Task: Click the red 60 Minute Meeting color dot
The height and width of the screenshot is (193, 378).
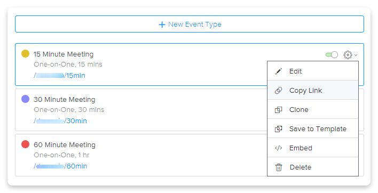Action: tap(25, 144)
